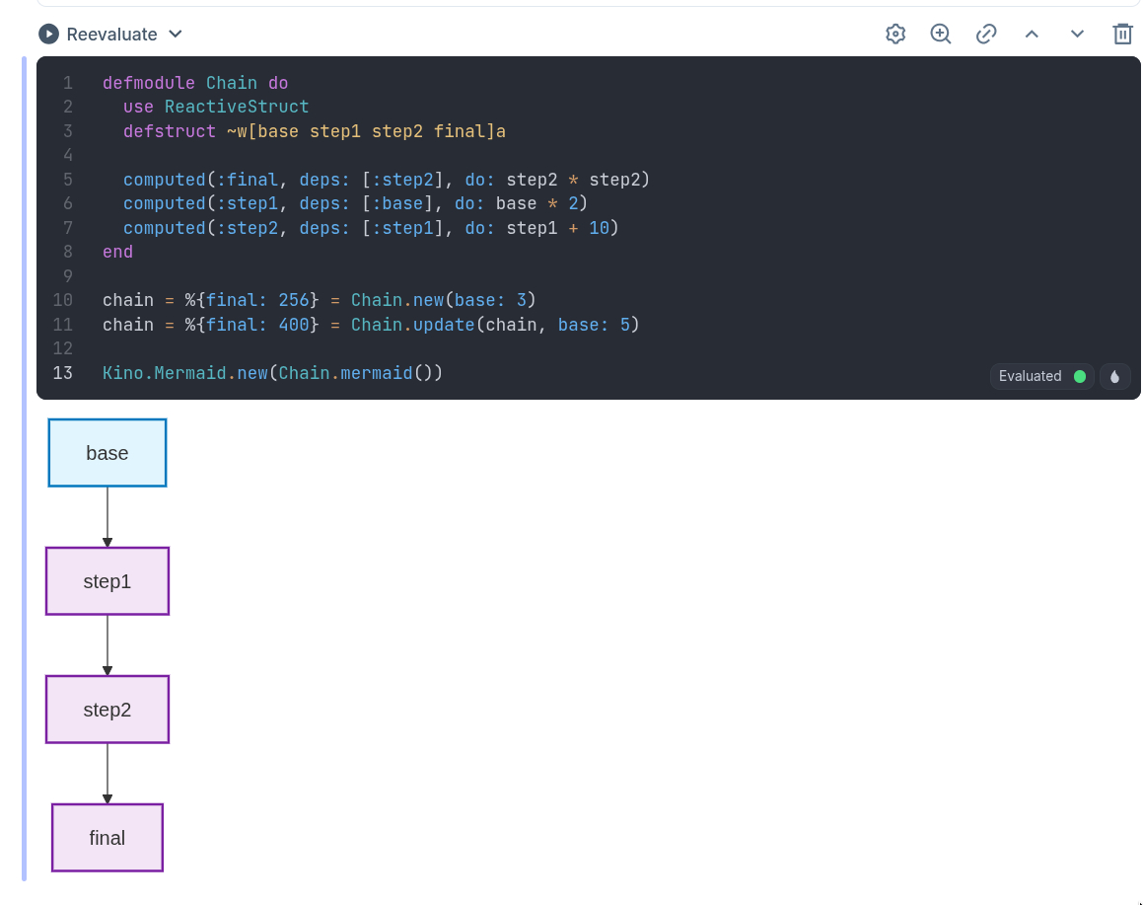Click line number 13 in the gutter
Image resolution: width=1143 pixels, height=905 pixels.
tap(63, 373)
